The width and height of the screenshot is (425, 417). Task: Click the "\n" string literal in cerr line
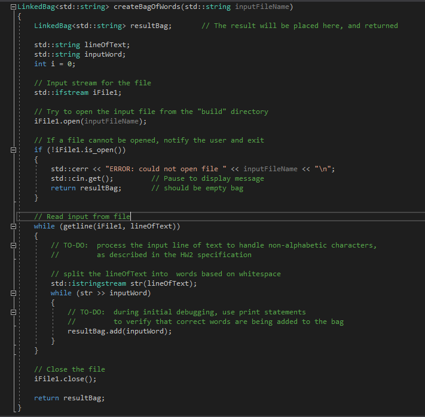pyautogui.click(x=323, y=169)
